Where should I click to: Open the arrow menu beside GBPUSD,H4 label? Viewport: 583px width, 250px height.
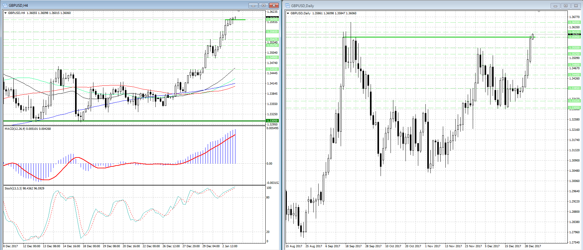coord(6,13)
